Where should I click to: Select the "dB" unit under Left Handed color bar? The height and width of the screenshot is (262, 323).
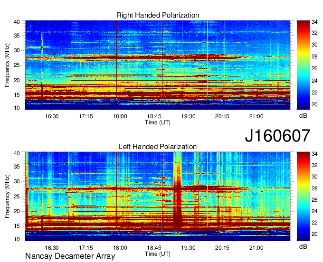pos(303,246)
